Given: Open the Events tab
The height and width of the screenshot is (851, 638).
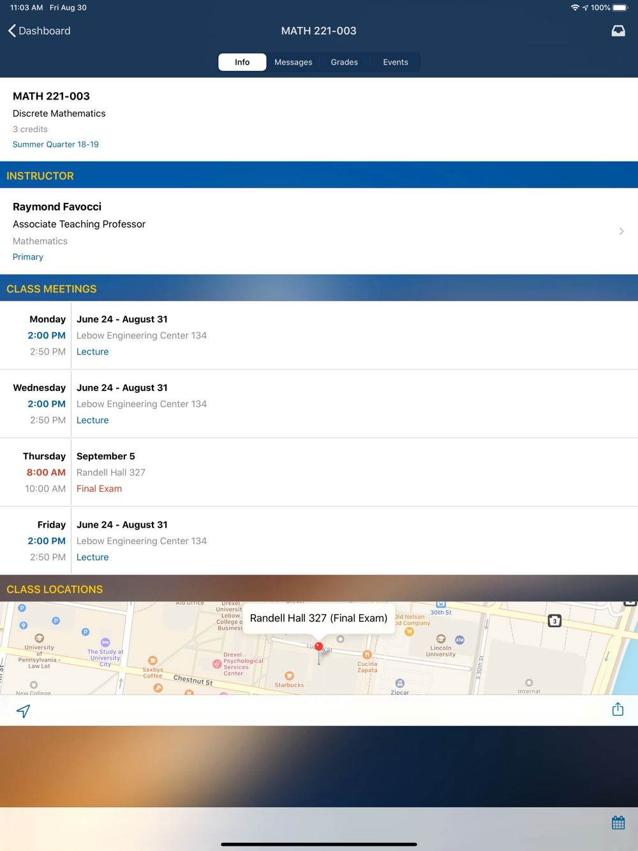Looking at the screenshot, I should (x=396, y=62).
